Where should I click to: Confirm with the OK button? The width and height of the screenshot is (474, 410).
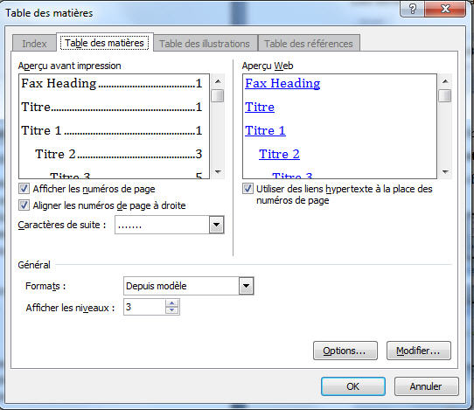coord(353,386)
